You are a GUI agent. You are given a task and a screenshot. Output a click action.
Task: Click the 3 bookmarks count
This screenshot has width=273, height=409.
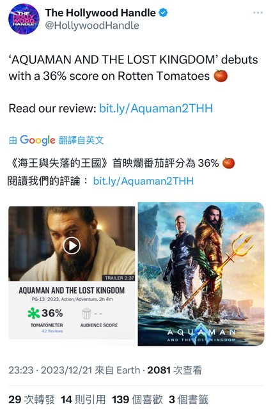coord(189,399)
